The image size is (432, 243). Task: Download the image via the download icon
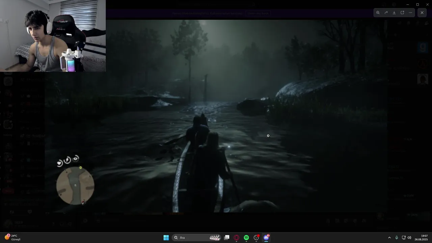394,12
